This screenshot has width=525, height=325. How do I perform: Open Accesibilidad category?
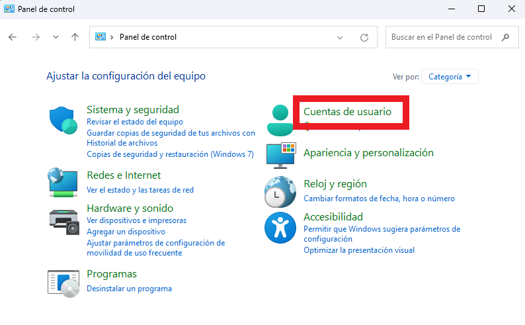(333, 217)
